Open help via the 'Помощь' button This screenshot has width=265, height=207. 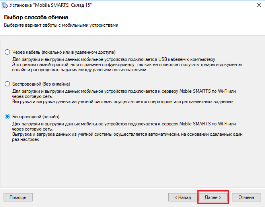click(x=18, y=197)
